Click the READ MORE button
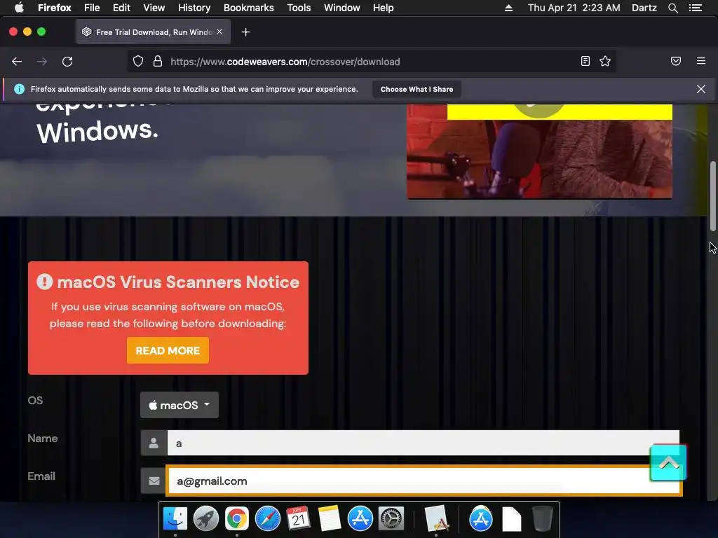718x538 pixels. click(x=168, y=350)
